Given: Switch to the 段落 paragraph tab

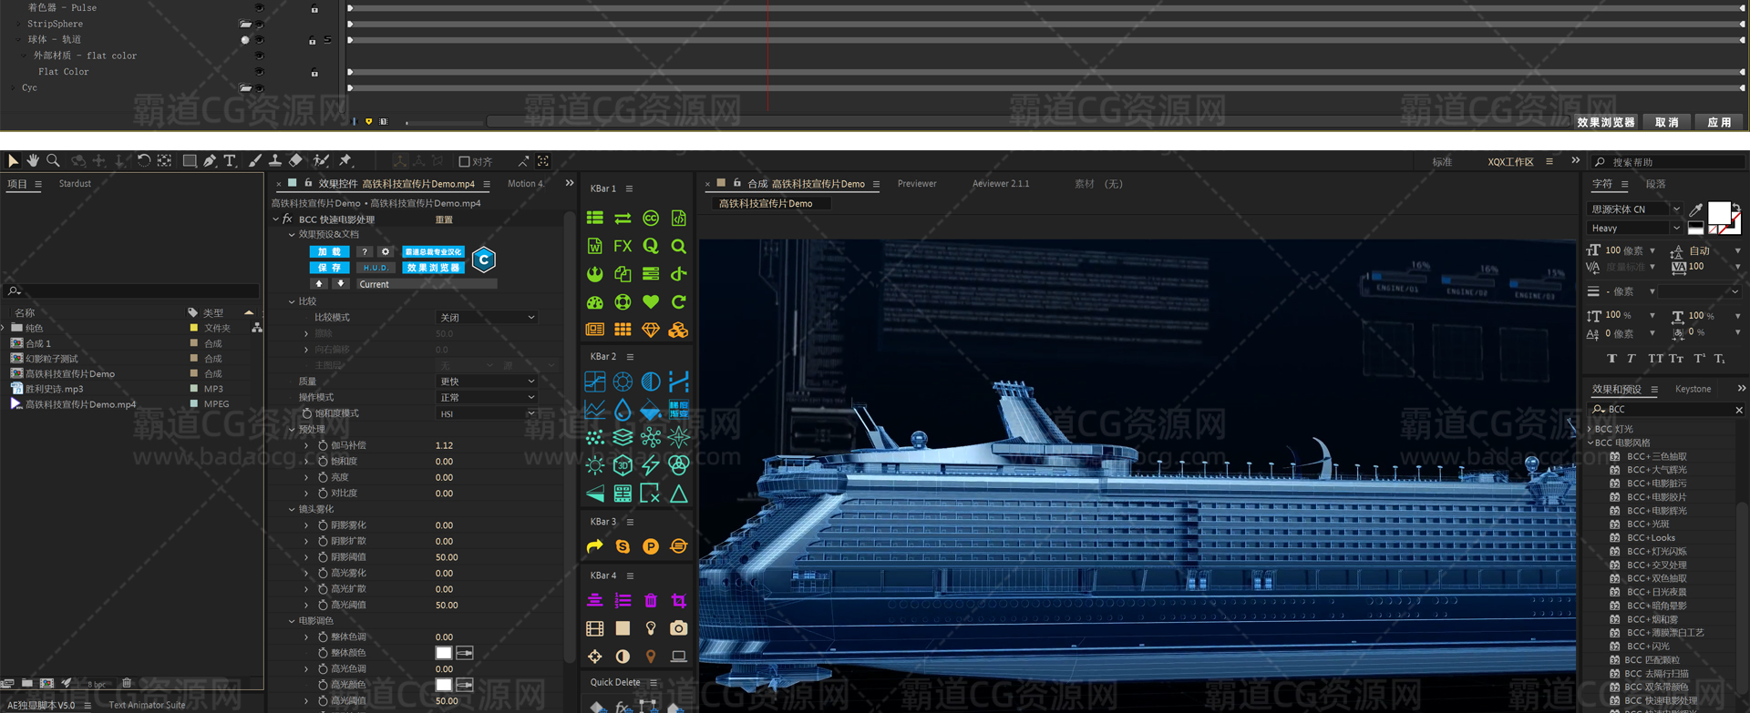Looking at the screenshot, I should coord(1655,184).
